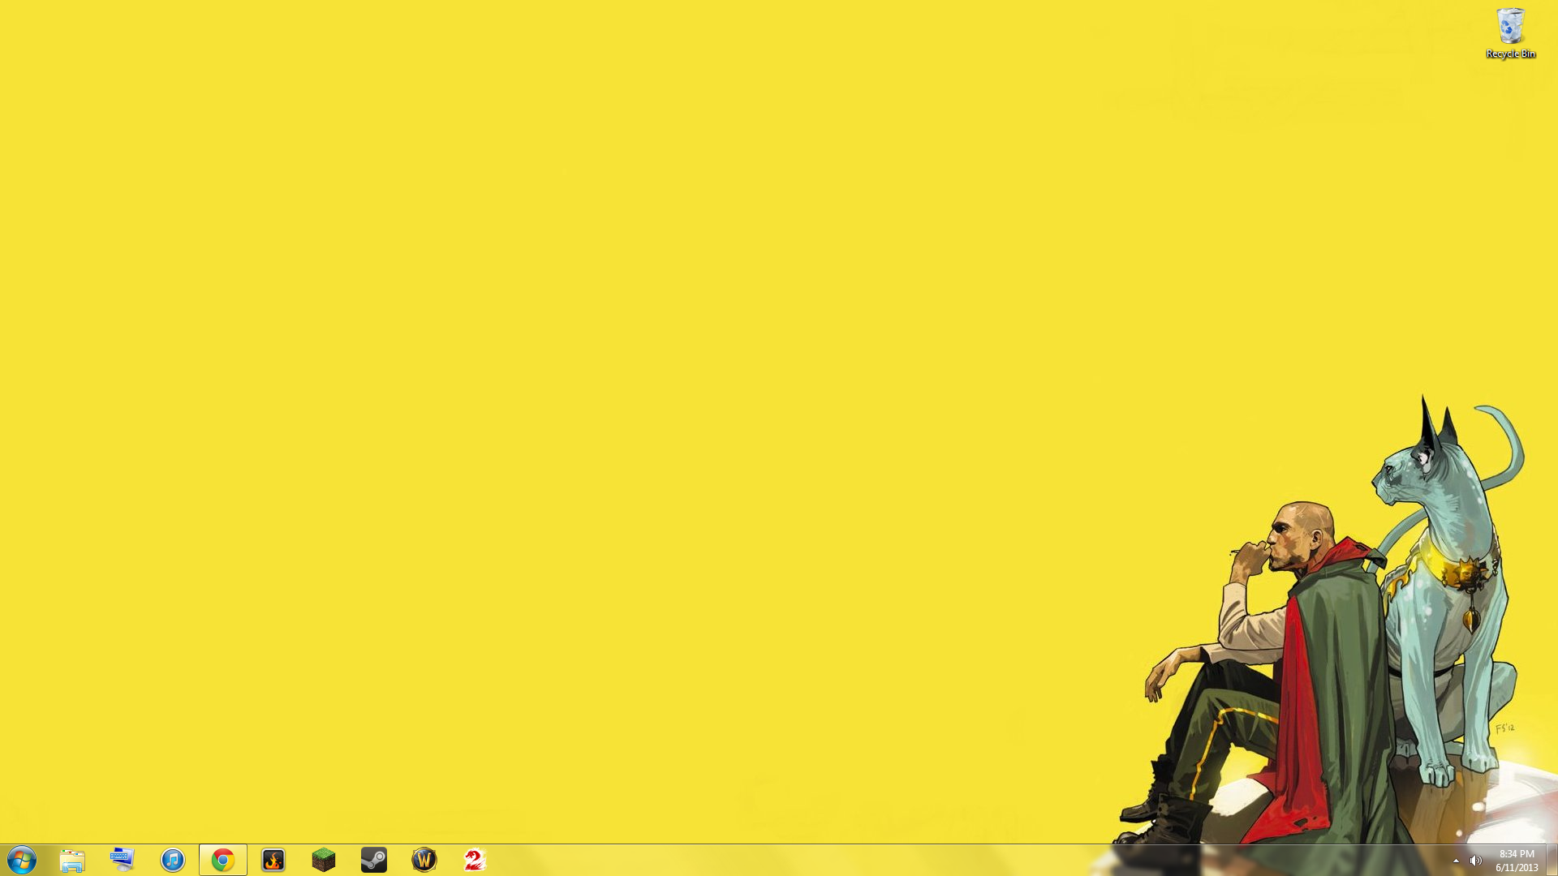This screenshot has width=1558, height=876.
Task: Launch World of Warcraft from the taskbar
Action: point(424,861)
